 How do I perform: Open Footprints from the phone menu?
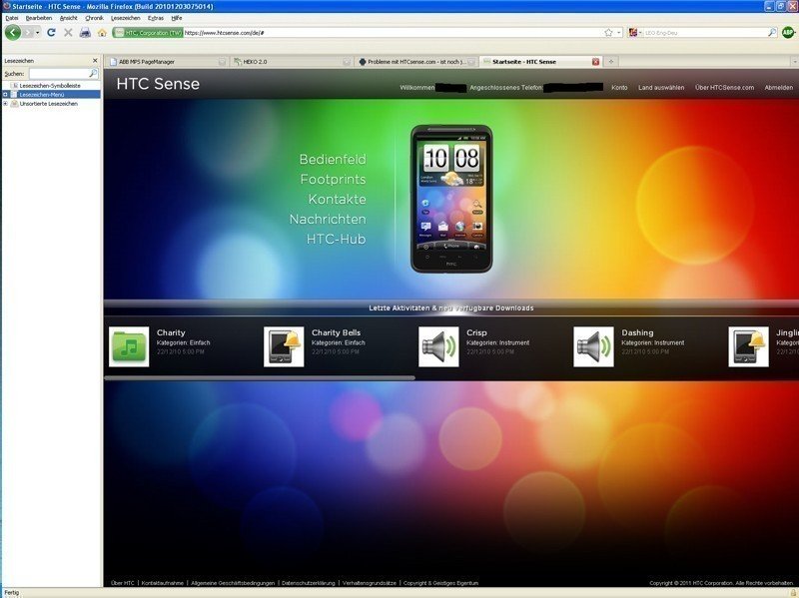coord(334,180)
